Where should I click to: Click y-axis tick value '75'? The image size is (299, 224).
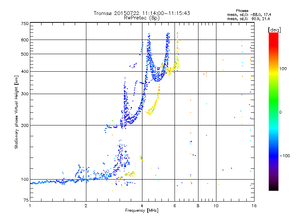tap(26, 200)
